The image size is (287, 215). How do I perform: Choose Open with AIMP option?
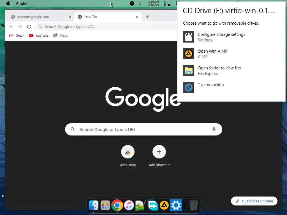click(x=231, y=54)
